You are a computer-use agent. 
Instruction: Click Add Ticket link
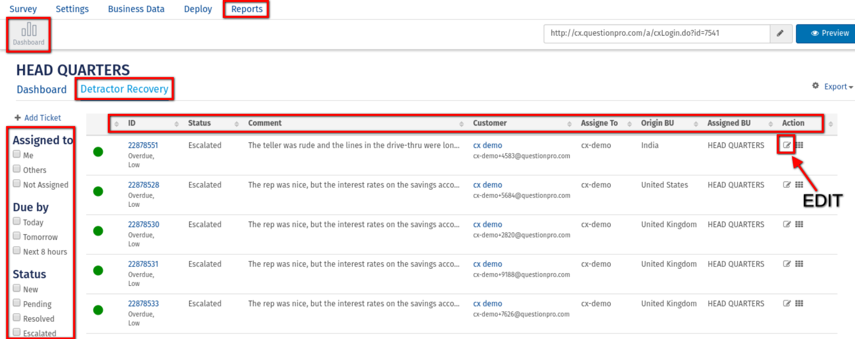pyautogui.click(x=38, y=117)
